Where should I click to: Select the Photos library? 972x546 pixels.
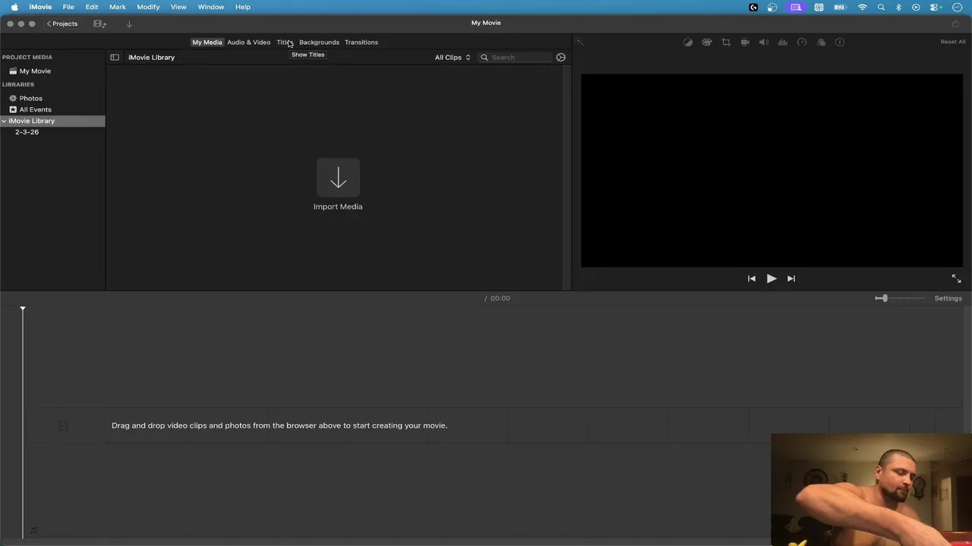click(26, 99)
